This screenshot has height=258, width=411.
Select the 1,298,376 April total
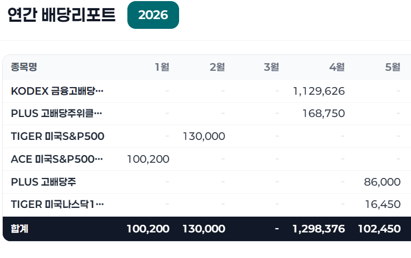point(318,229)
